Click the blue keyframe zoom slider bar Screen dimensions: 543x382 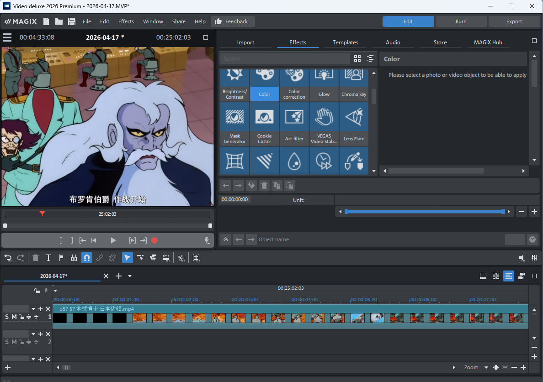click(x=425, y=211)
